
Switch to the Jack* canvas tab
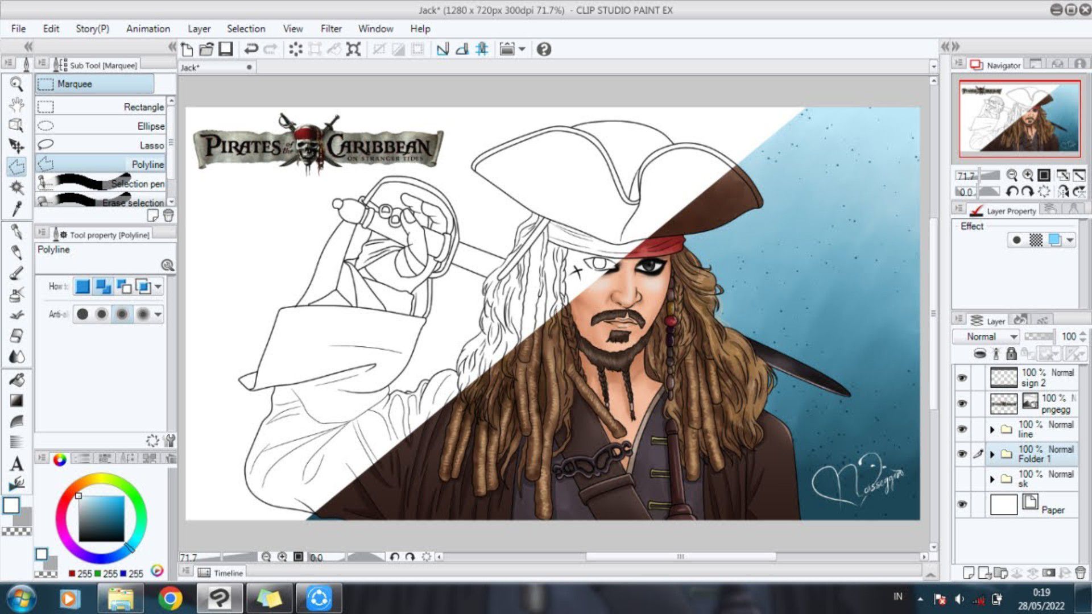coord(216,67)
